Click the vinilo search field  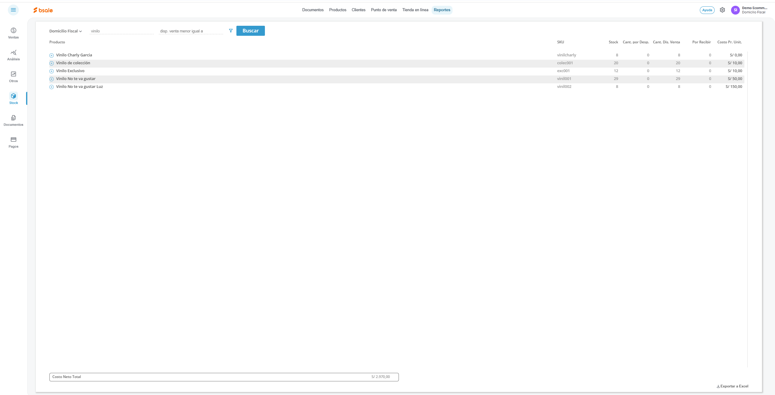(x=121, y=31)
